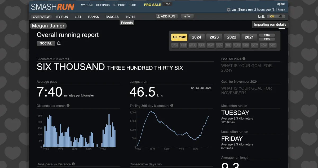This screenshot has width=318, height=168.
Task: Click the notification bell icon
Action: pyautogui.click(x=59, y=43)
